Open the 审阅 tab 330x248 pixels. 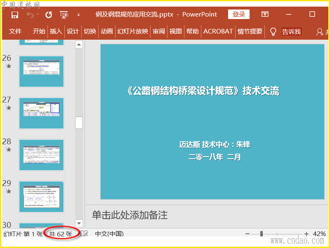click(x=159, y=31)
